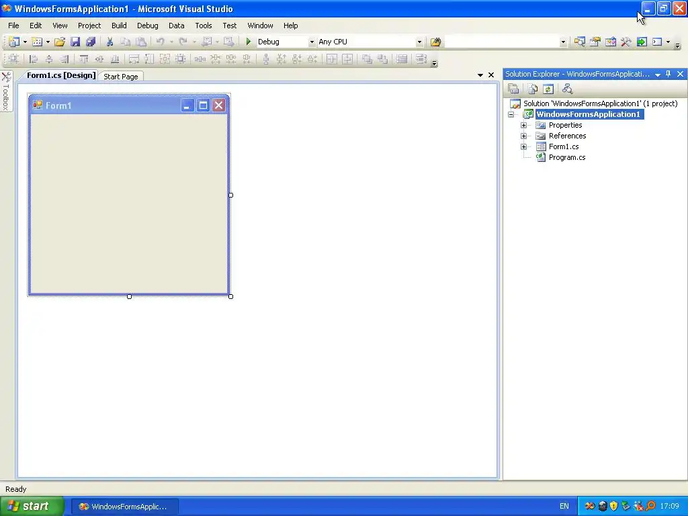Click the Open File folder icon
This screenshot has width=688, height=516.
click(60, 42)
